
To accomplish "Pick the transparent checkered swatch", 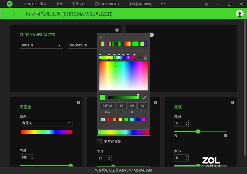I will (103, 119).
